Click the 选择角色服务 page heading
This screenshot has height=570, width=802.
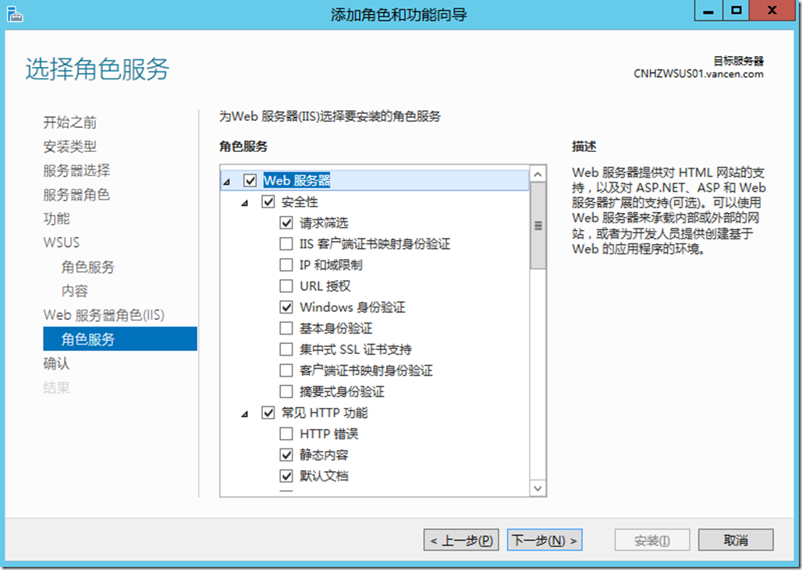(x=98, y=69)
